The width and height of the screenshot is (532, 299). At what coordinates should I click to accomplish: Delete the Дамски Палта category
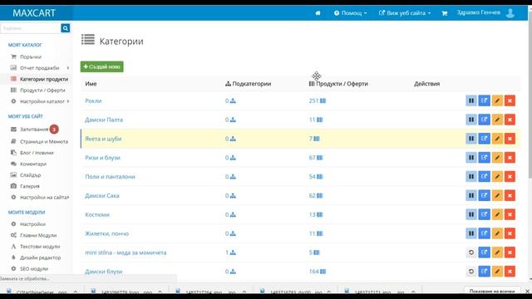(x=510, y=120)
